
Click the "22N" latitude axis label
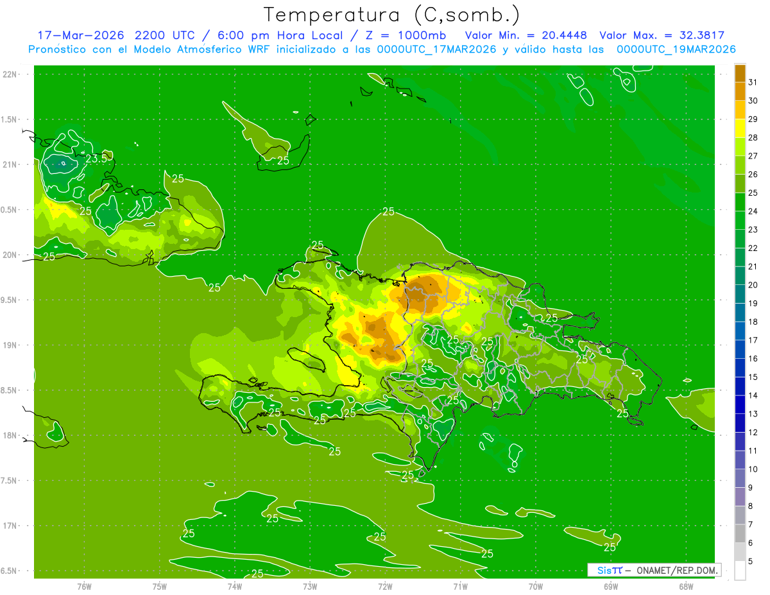click(8, 74)
